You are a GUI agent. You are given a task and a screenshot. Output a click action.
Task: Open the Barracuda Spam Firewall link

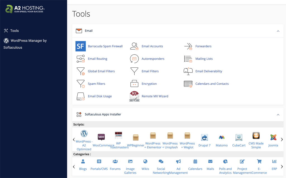pyautogui.click(x=105, y=46)
